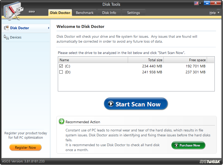Uncheck the (C:) drive checkbox
This screenshot has width=223, height=165.
pos(61,66)
